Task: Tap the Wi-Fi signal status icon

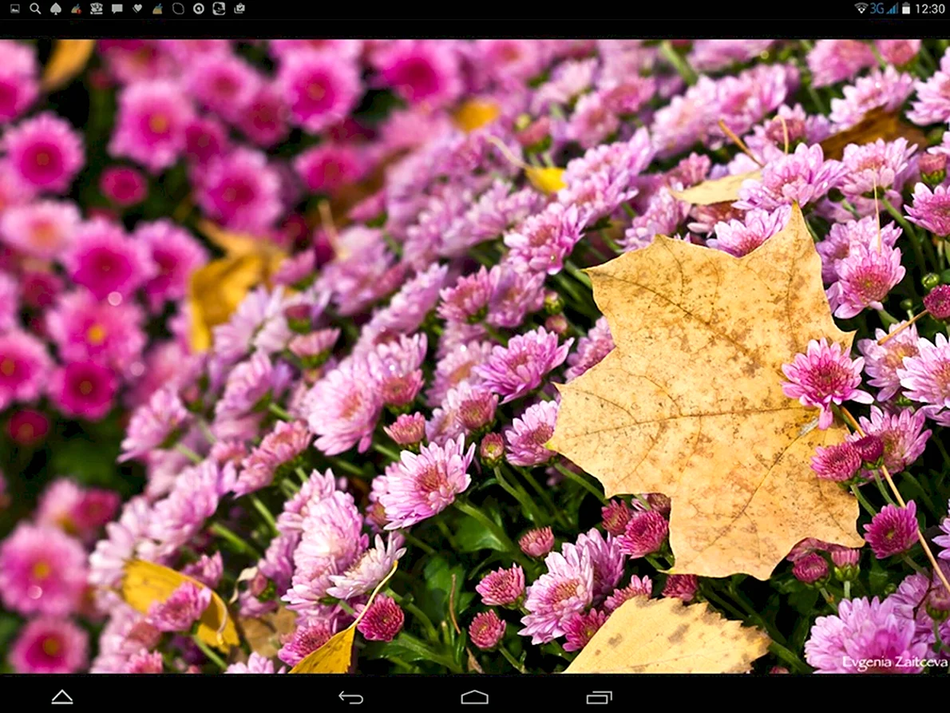Action: [861, 9]
